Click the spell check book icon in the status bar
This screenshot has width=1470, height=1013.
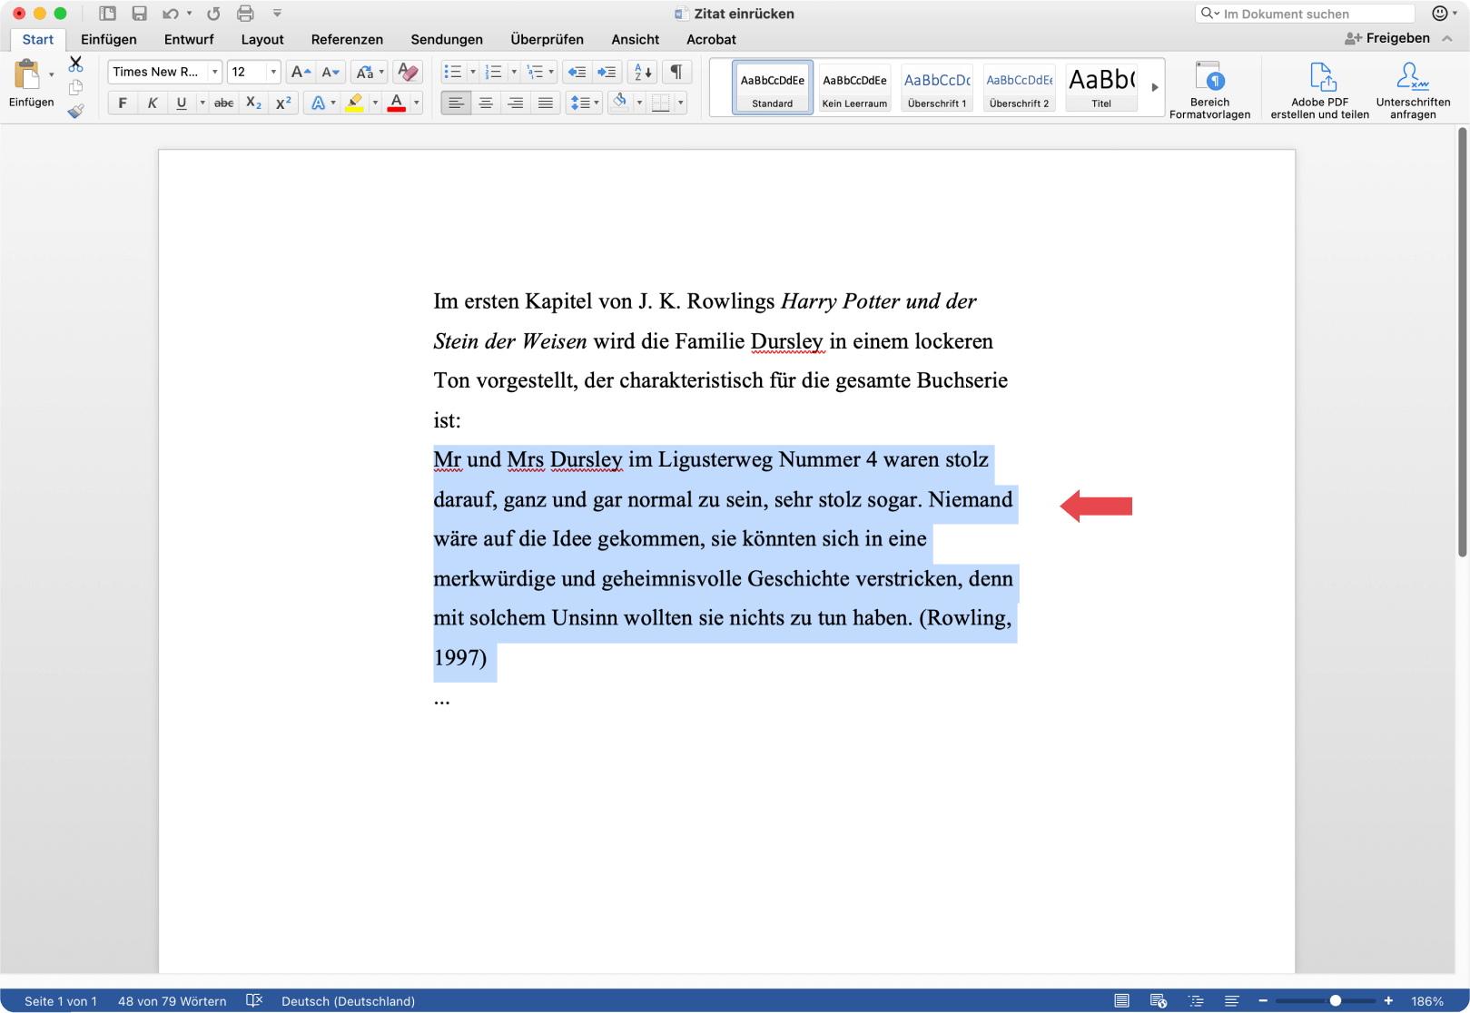(x=254, y=1000)
